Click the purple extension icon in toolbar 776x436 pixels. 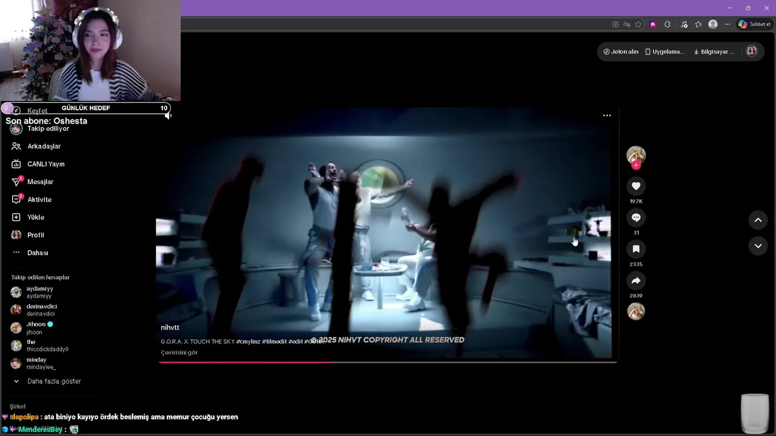click(653, 24)
